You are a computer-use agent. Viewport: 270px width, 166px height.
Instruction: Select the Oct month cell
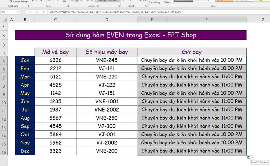(x=25, y=135)
